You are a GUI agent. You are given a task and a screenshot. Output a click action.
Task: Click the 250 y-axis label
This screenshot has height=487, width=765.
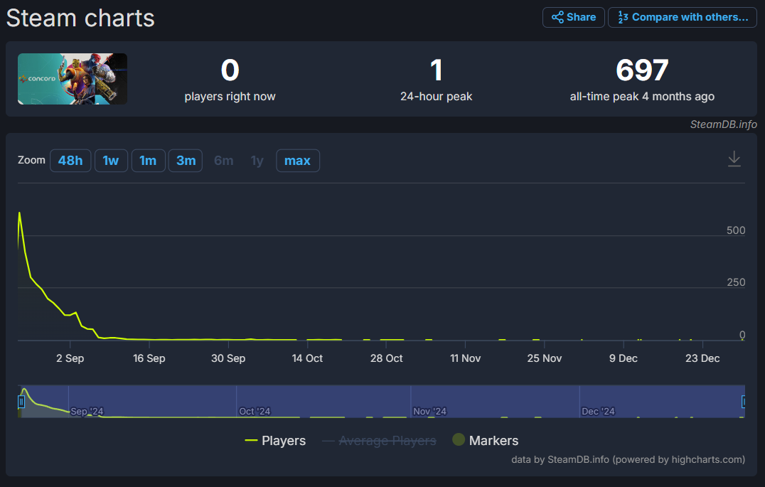(736, 282)
